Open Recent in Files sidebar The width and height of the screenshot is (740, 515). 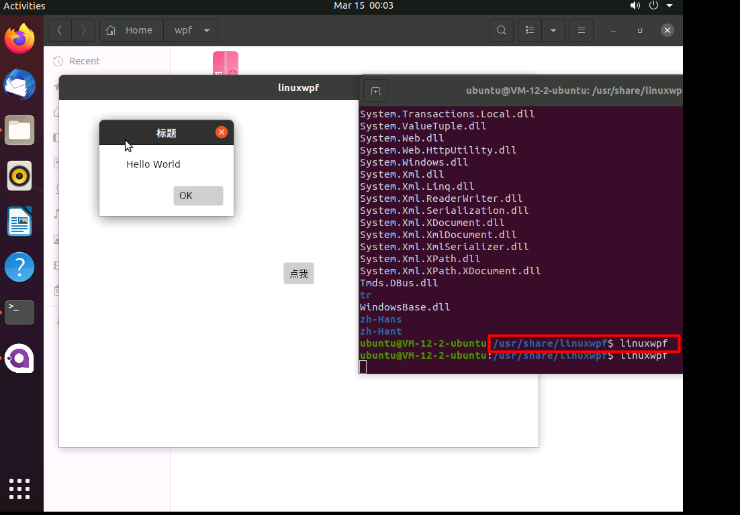click(84, 61)
